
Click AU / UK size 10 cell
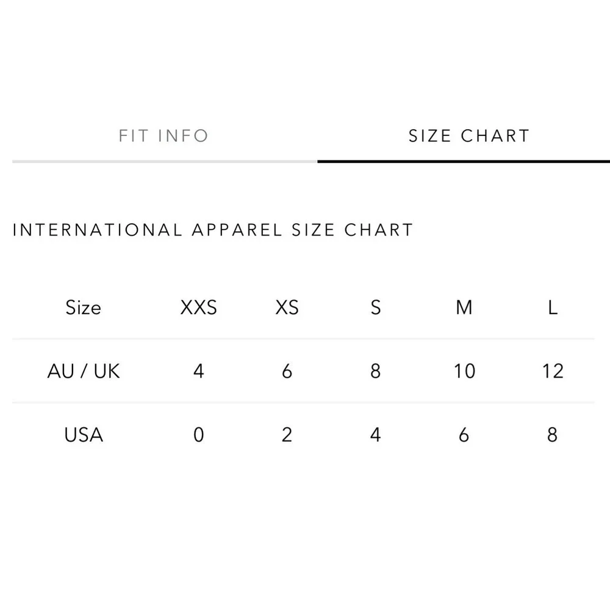pyautogui.click(x=464, y=371)
